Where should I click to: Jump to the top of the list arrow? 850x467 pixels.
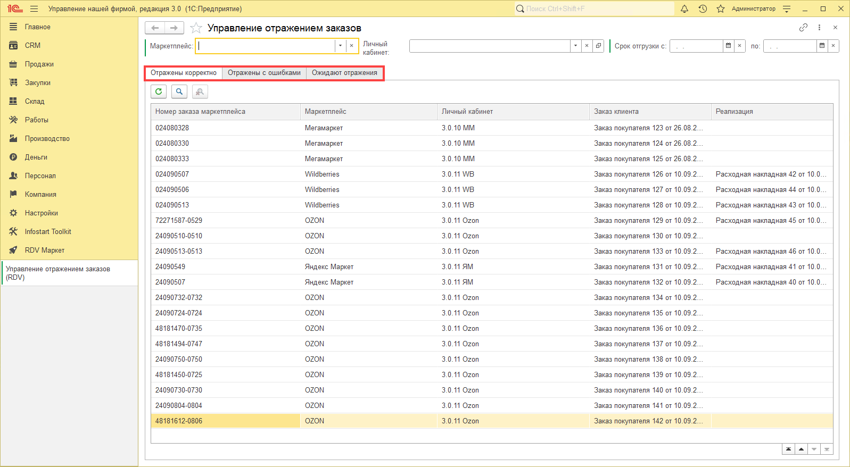pos(788,449)
